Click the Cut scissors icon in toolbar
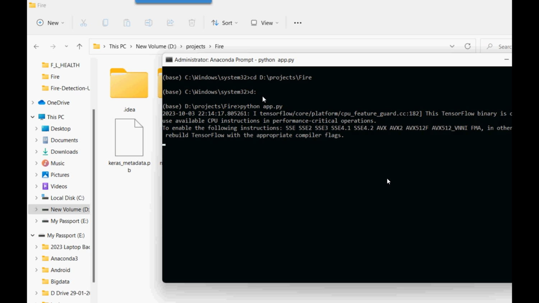This screenshot has height=303, width=539. pos(83,23)
